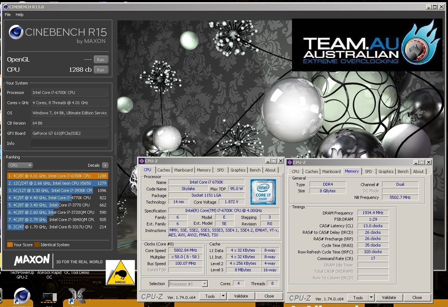
Task: Click the Multiplier x 58.0 value field
Action: click(x=186, y=257)
